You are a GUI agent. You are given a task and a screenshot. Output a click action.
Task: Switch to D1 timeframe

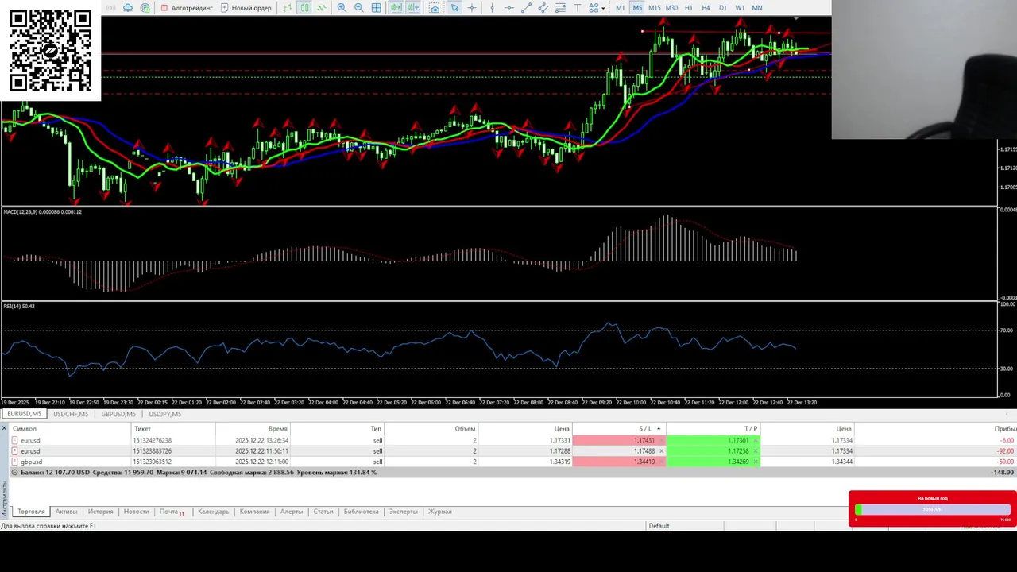coord(722,7)
